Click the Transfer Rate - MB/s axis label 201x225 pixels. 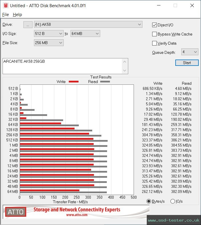tap(70, 202)
